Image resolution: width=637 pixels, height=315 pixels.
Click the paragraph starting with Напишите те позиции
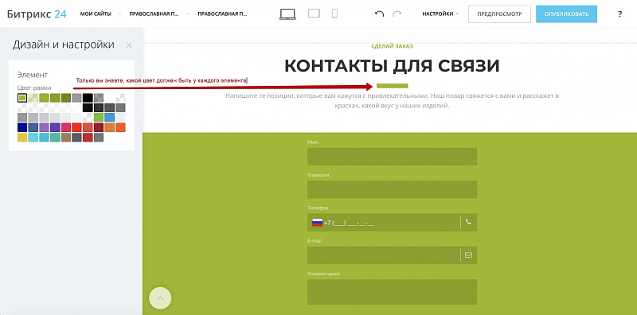pos(392,101)
